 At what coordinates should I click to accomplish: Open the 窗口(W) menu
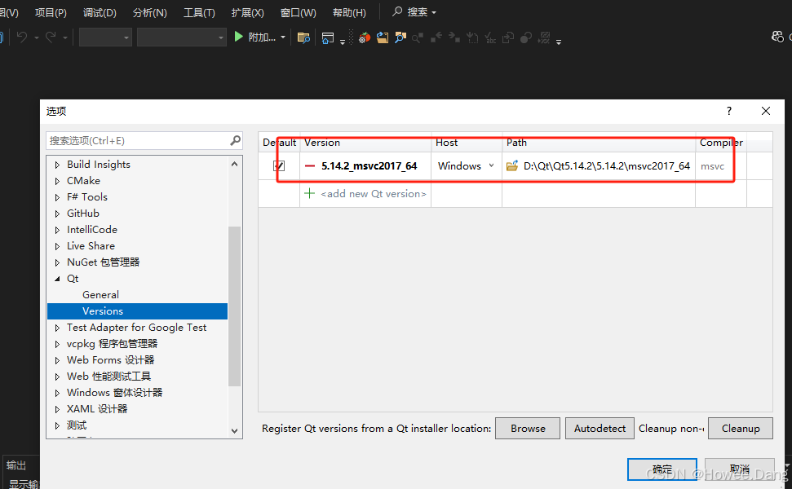(298, 12)
